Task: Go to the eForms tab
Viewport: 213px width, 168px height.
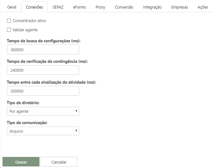Action: coord(79,7)
